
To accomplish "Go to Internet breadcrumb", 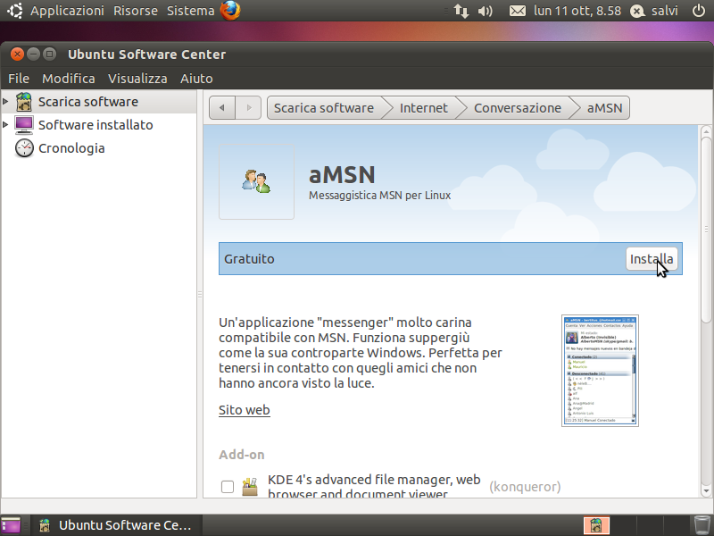I will 423,108.
